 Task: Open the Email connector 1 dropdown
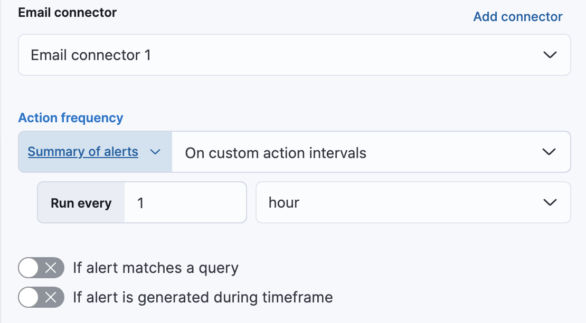coord(294,55)
